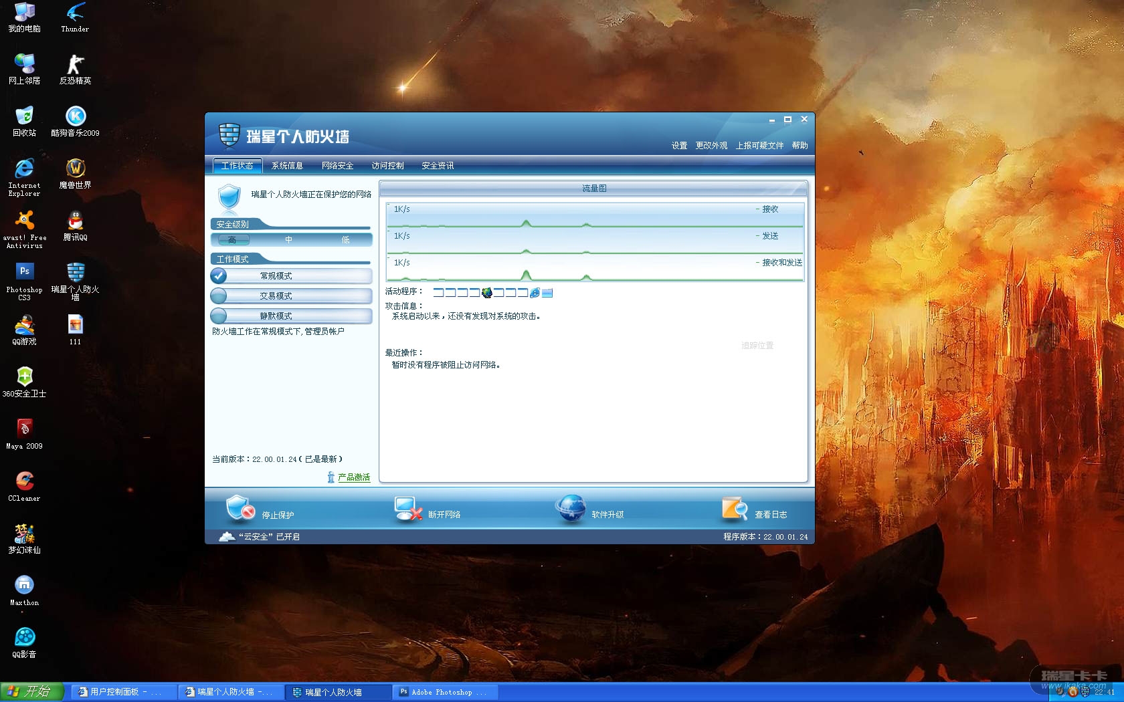
Task: Select the 酷狗音乐2009 desktop icon
Action: (x=75, y=121)
